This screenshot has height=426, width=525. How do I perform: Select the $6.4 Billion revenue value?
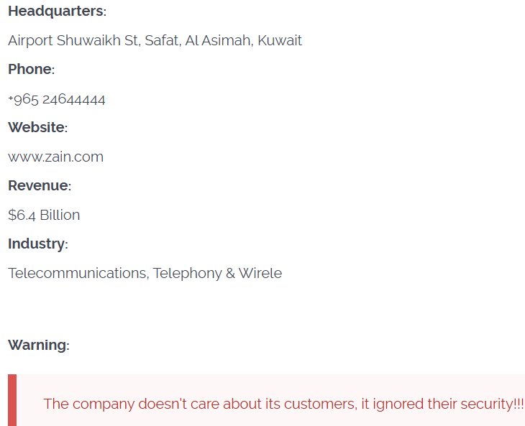(x=44, y=215)
